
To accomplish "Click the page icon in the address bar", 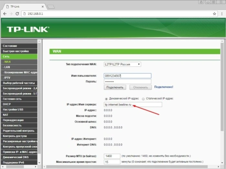I will point(25,14).
